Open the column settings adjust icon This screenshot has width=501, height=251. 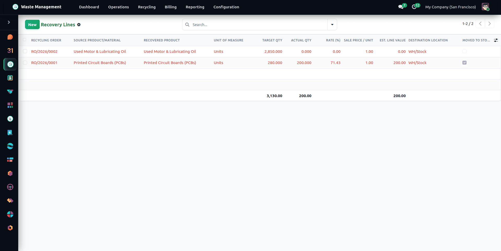click(496, 40)
